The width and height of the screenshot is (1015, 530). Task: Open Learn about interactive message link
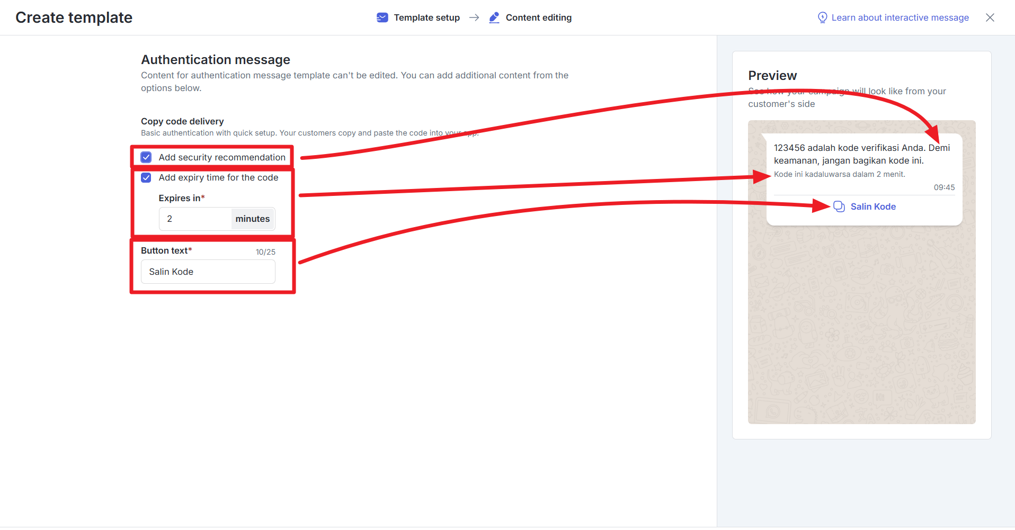click(x=900, y=17)
